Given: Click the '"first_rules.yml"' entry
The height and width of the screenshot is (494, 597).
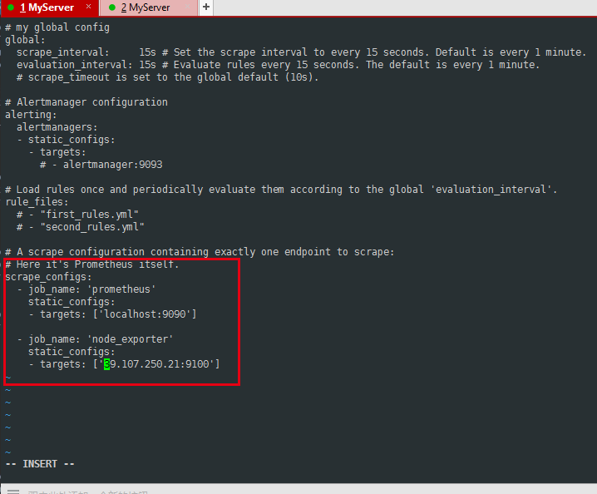Looking at the screenshot, I should coord(90,215).
